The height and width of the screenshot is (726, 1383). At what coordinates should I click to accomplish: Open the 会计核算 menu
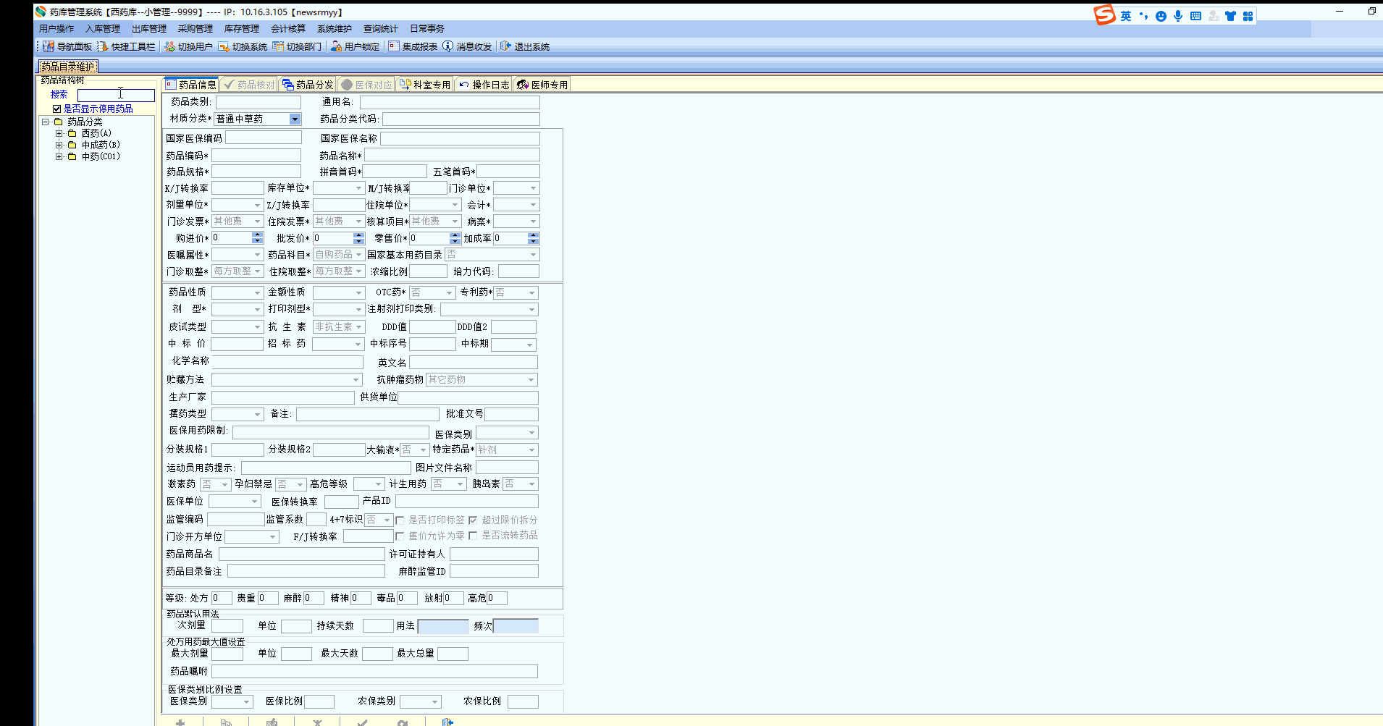[x=288, y=29]
